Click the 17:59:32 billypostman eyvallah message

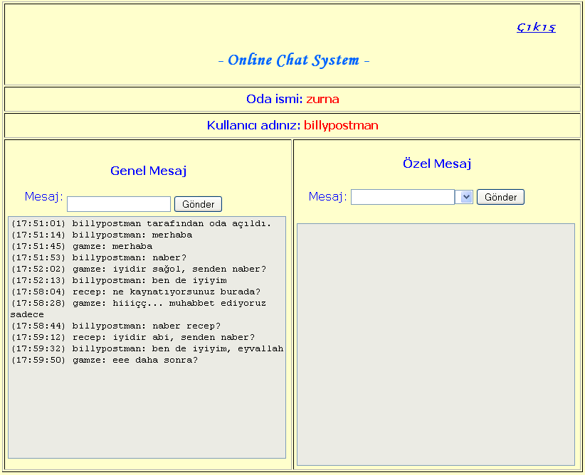tap(147, 348)
